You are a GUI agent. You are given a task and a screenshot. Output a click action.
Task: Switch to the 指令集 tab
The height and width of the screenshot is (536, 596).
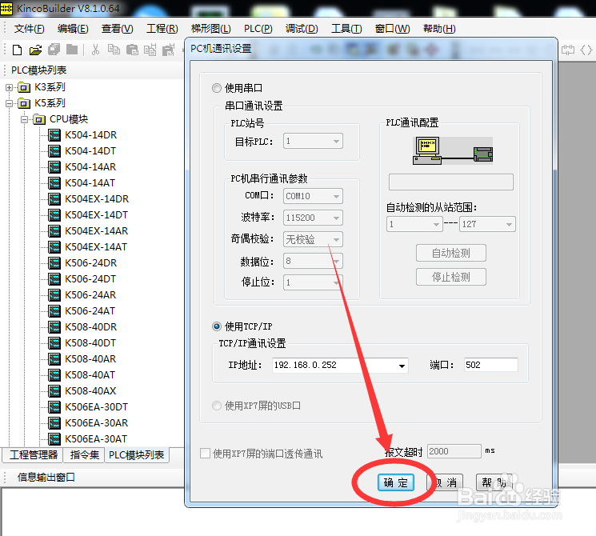pyautogui.click(x=84, y=455)
